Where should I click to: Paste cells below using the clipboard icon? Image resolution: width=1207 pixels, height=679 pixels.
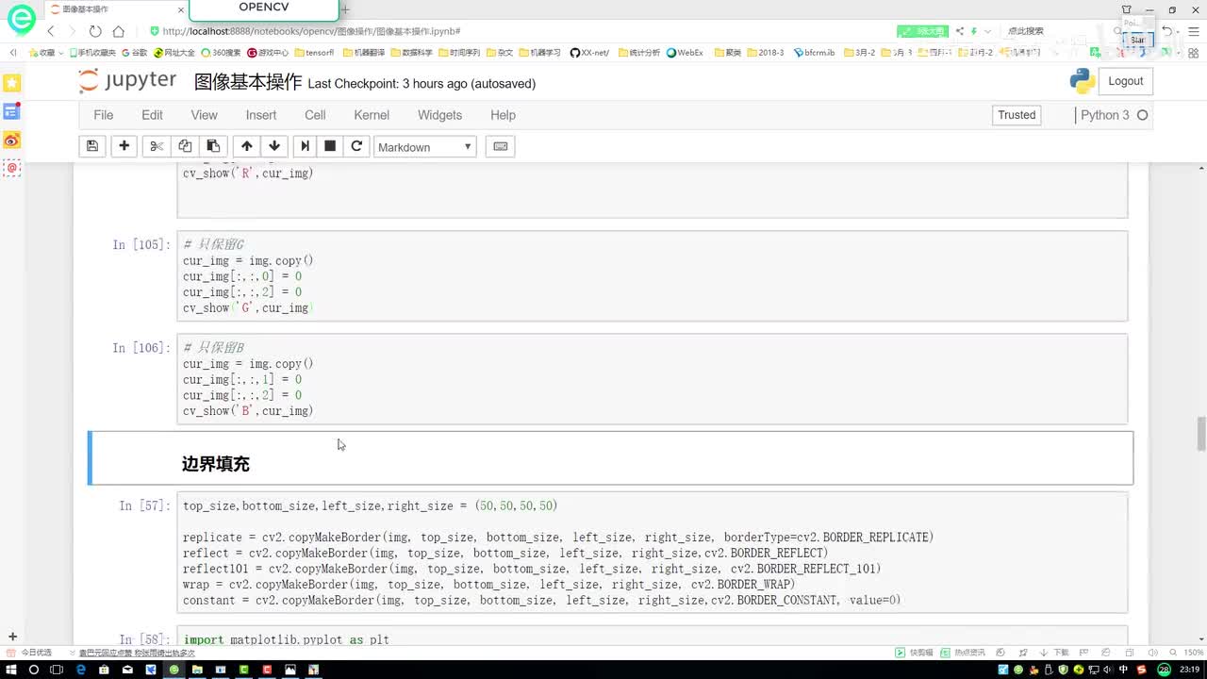point(213,146)
